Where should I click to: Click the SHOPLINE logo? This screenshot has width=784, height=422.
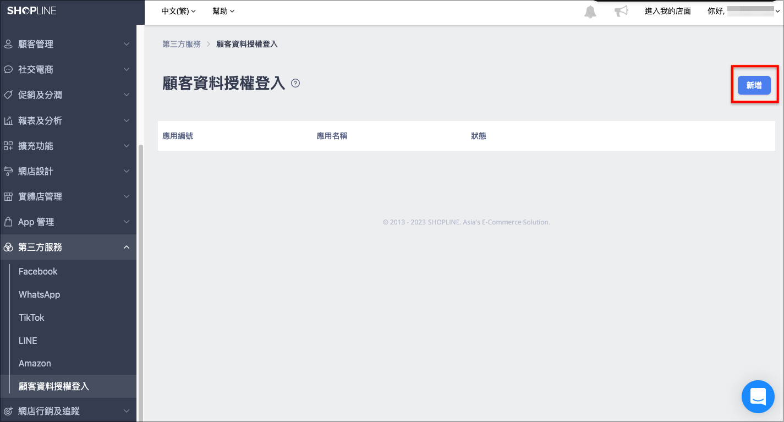[32, 10]
